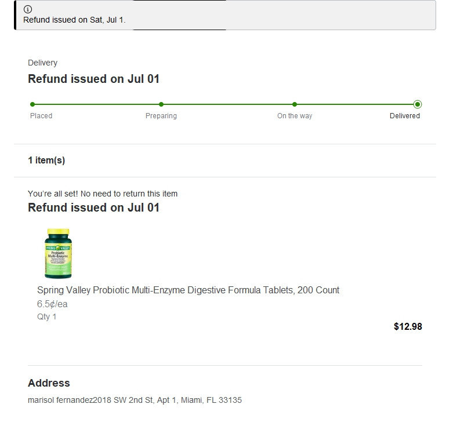Click the 6.5¢/ea unit price text

(52, 304)
